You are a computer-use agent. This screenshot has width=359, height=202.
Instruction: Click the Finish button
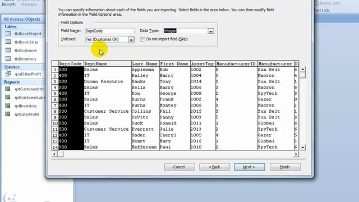tap(285, 167)
